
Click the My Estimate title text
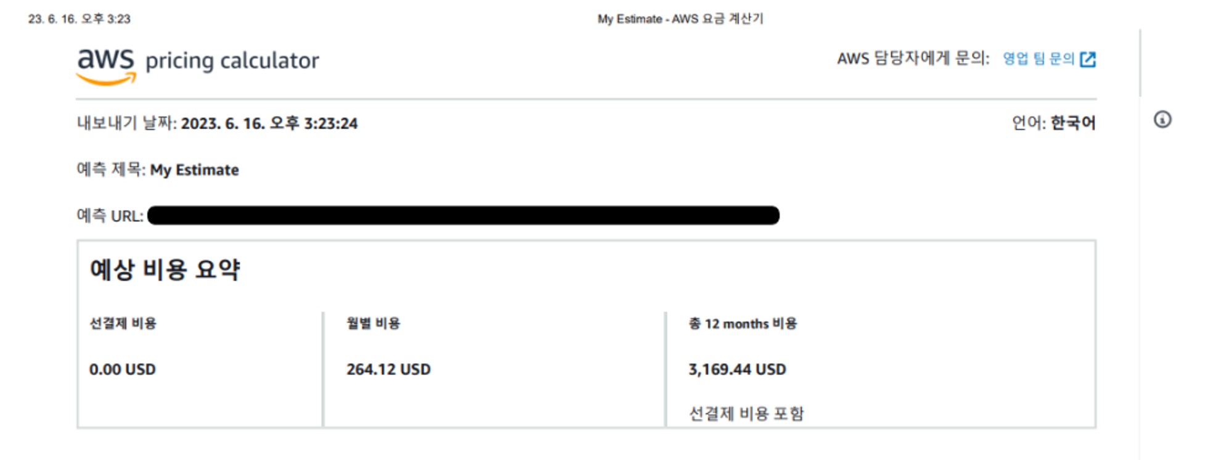point(195,170)
